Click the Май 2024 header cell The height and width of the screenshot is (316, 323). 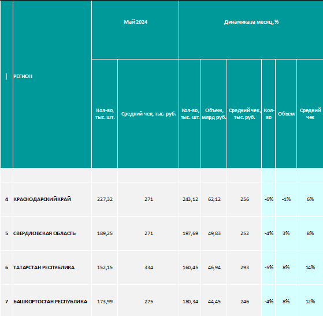coord(135,29)
